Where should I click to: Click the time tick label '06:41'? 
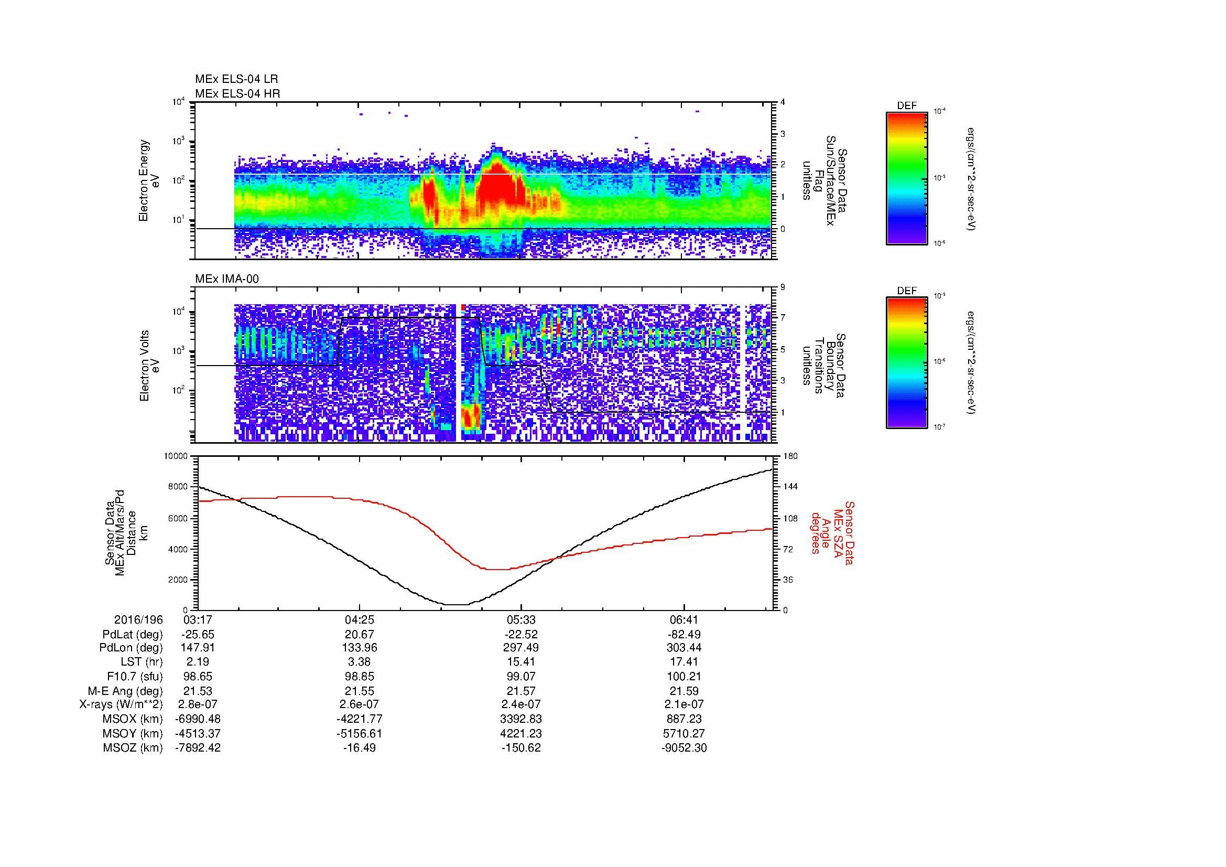click(x=684, y=619)
